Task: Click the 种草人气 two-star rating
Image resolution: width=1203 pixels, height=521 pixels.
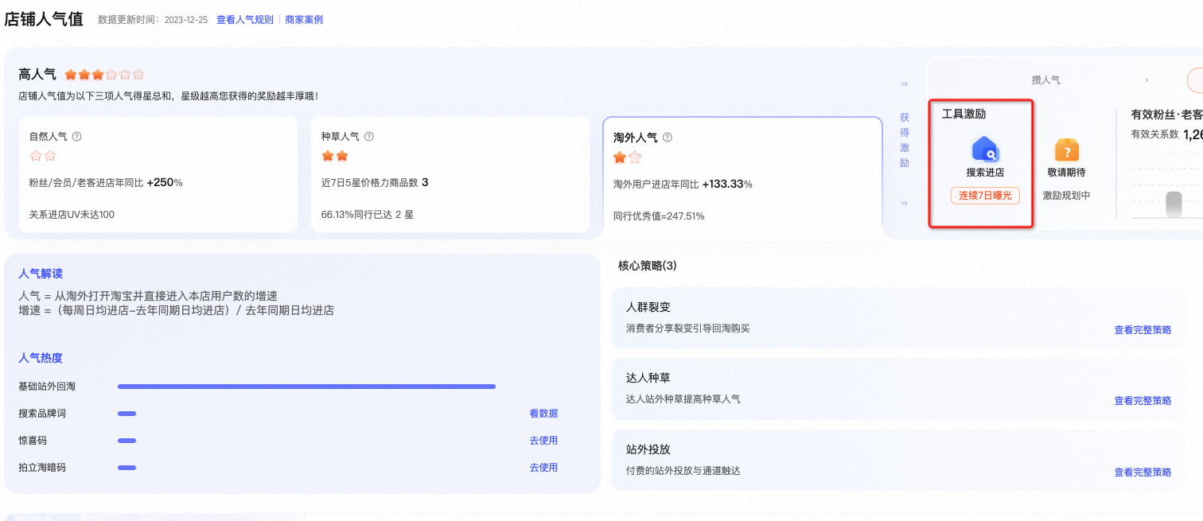Action: tap(335, 156)
